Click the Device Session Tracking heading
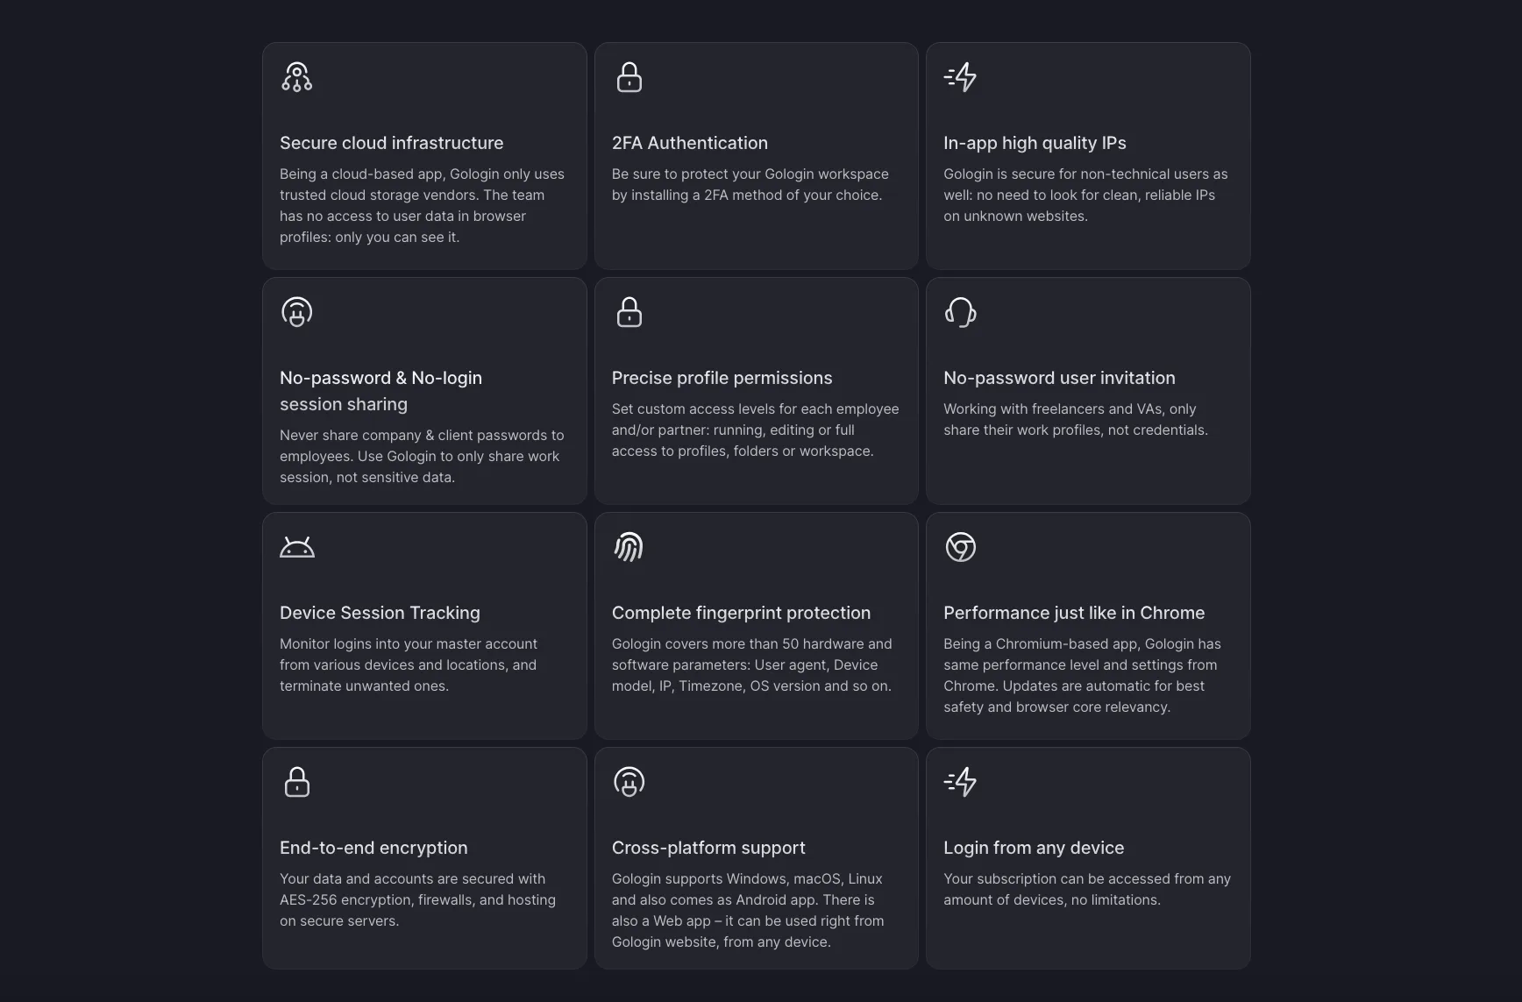The width and height of the screenshot is (1522, 1002). [x=380, y=613]
